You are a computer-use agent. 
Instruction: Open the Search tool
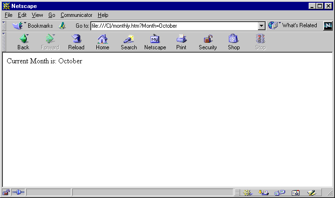tap(129, 42)
